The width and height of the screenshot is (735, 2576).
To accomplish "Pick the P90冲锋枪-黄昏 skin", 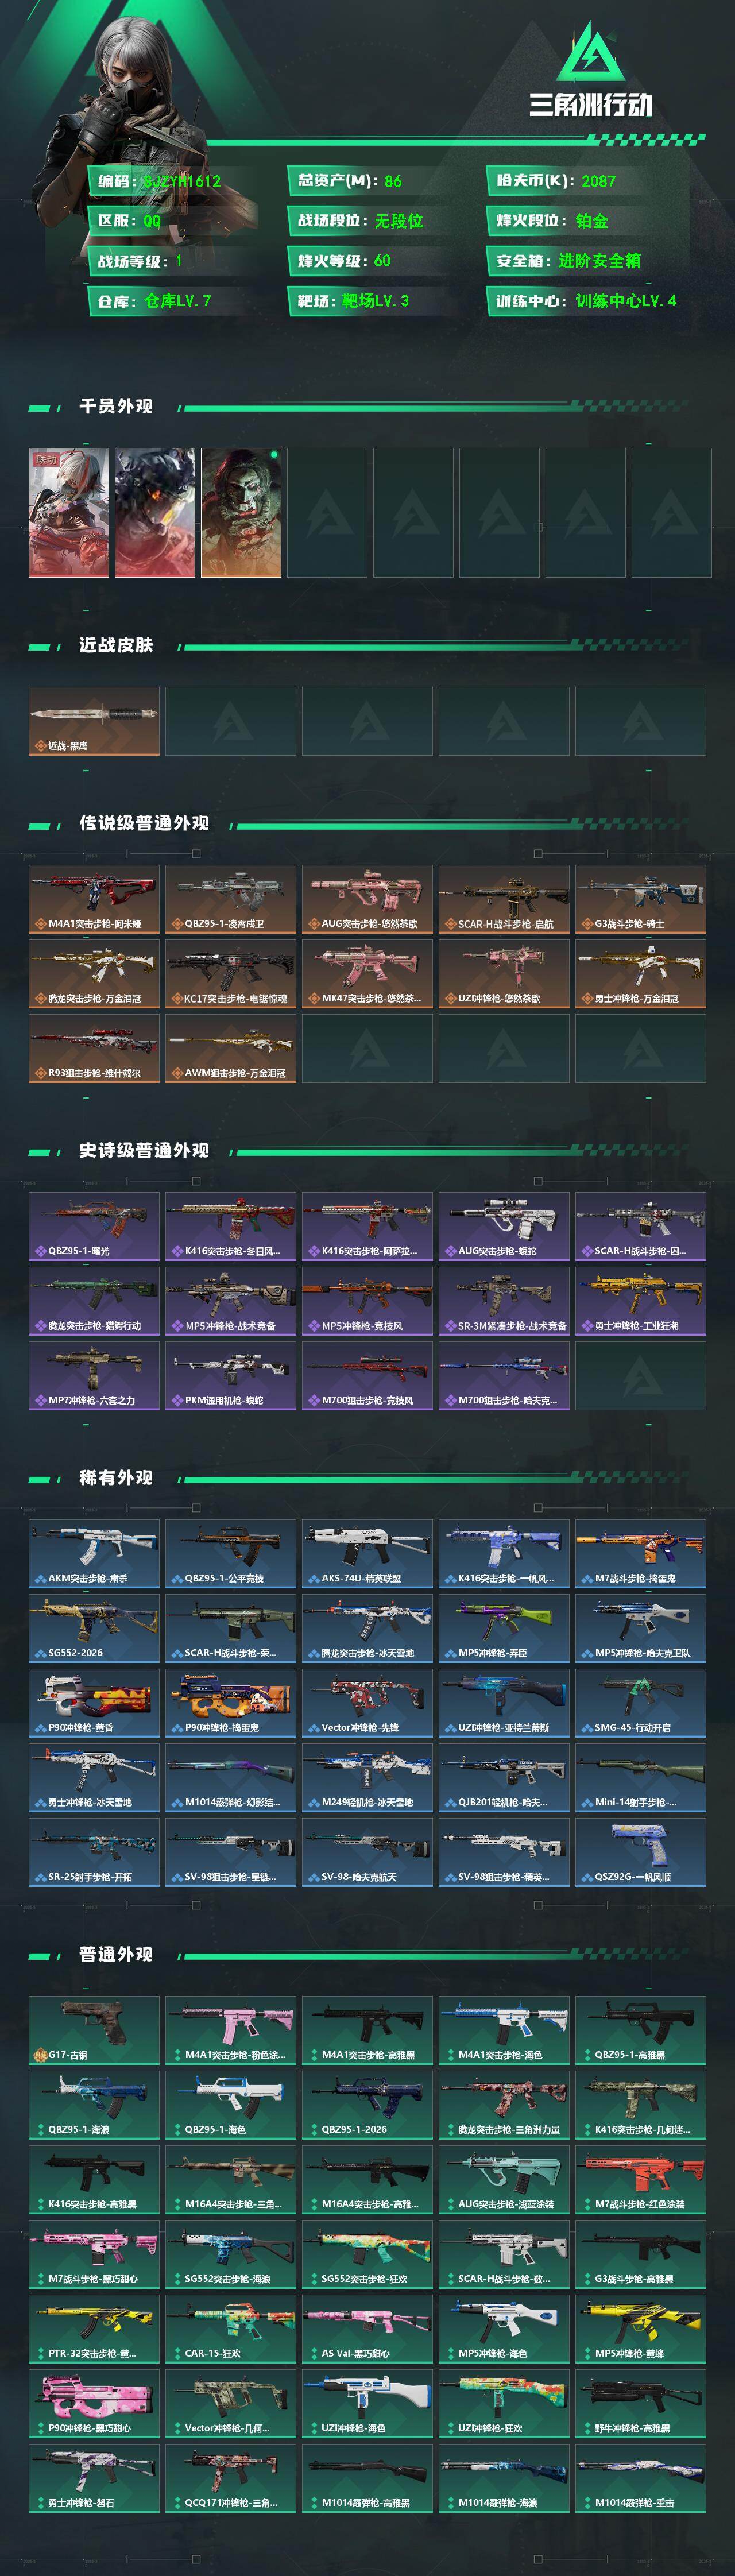I will tap(94, 1702).
